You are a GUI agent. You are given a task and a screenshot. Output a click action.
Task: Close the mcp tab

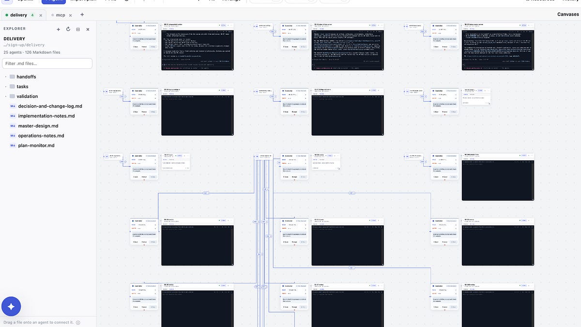click(x=71, y=15)
